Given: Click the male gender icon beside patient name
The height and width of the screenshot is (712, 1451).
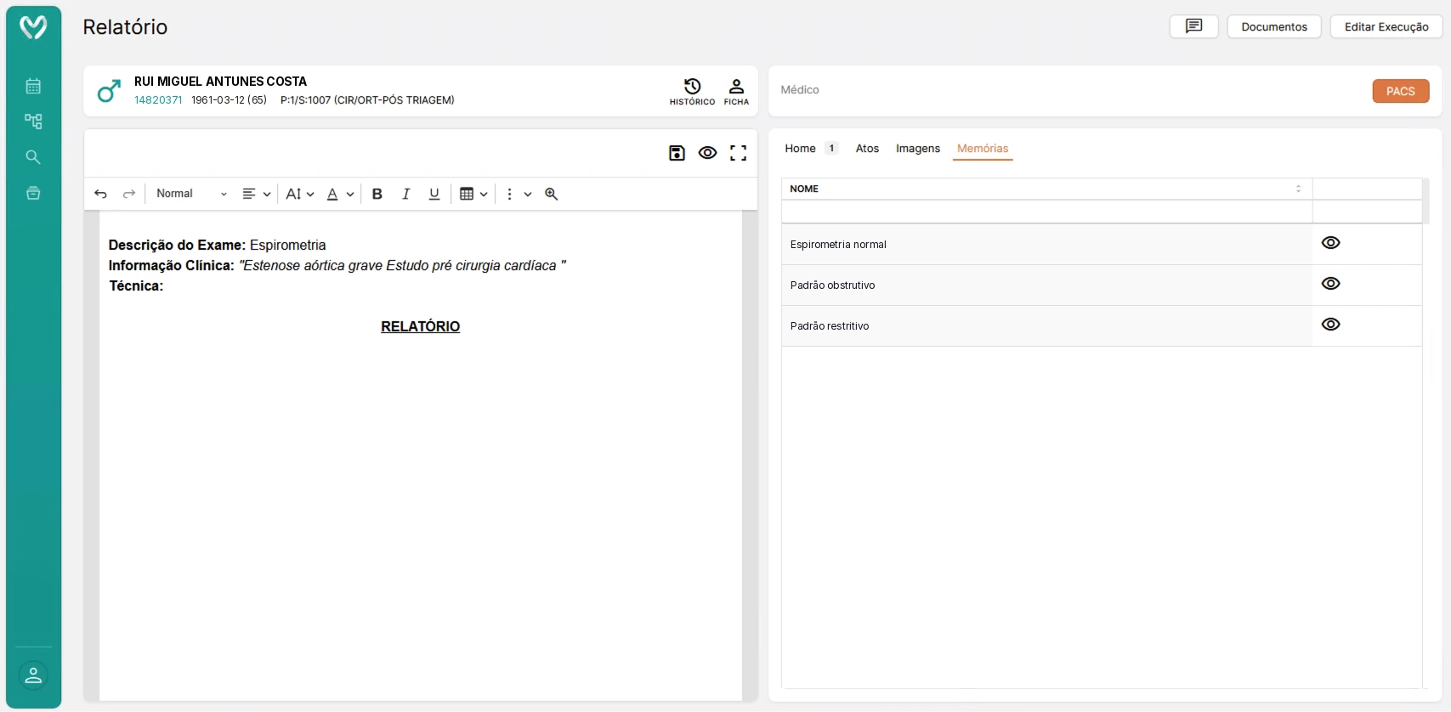Looking at the screenshot, I should (x=109, y=91).
